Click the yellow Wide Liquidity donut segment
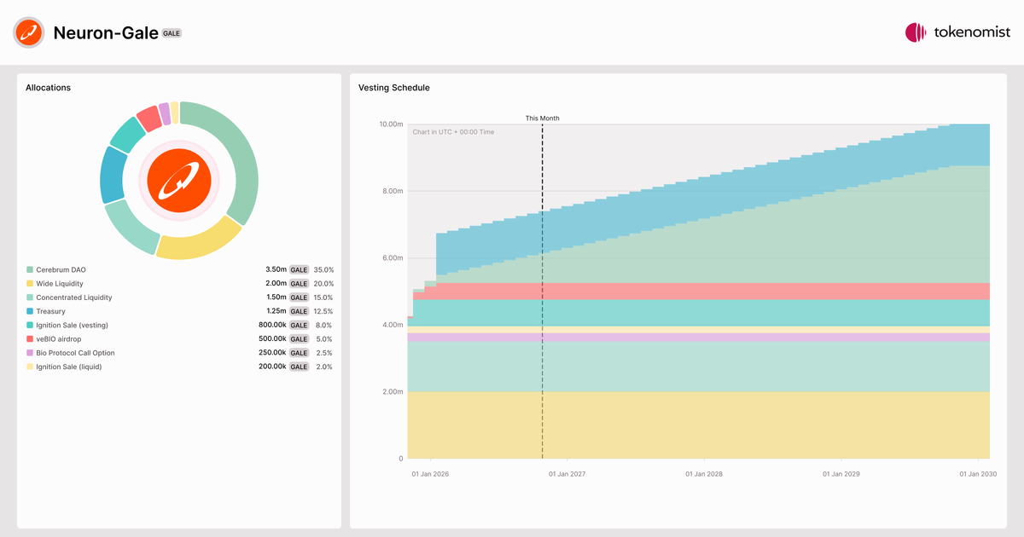The width and height of the screenshot is (1024, 537). click(x=201, y=242)
